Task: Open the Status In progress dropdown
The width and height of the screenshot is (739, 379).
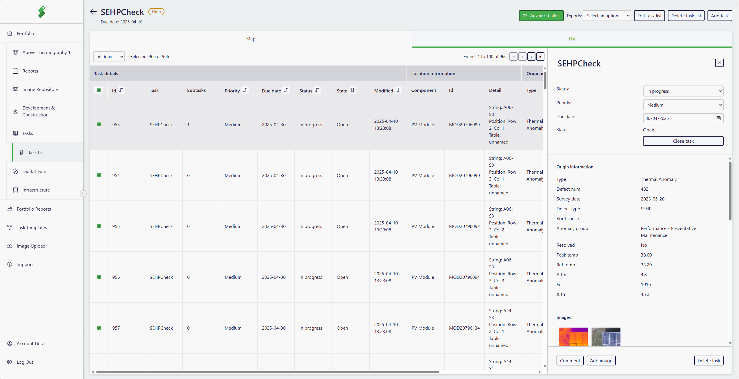Action: coord(683,91)
